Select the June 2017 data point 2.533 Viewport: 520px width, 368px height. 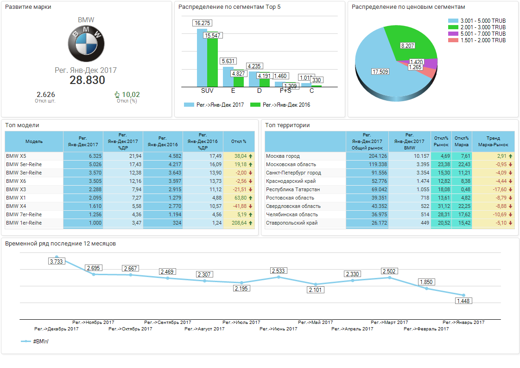[x=279, y=277]
